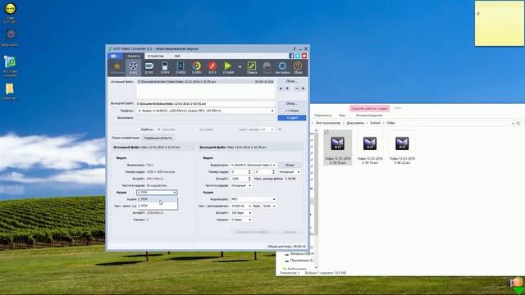Open the Правка edit icon in toolbar
Image resolution: width=525 pixels, height=295 pixels.
(252, 67)
